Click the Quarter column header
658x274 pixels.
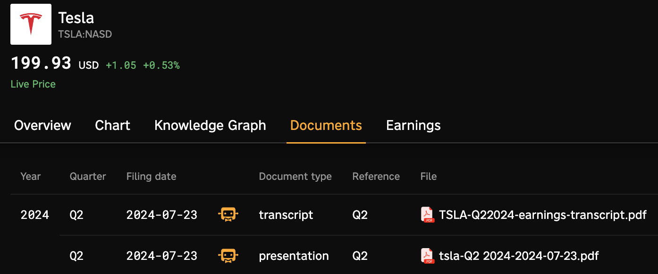click(x=88, y=177)
